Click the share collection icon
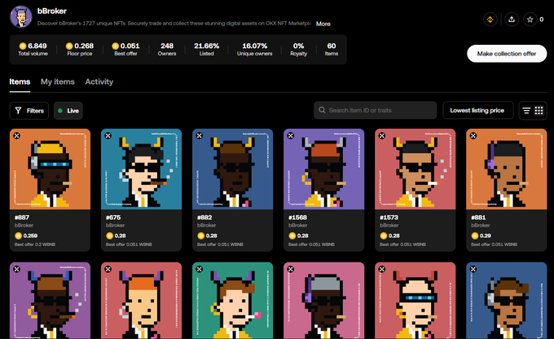This screenshot has width=554, height=339. tap(512, 20)
